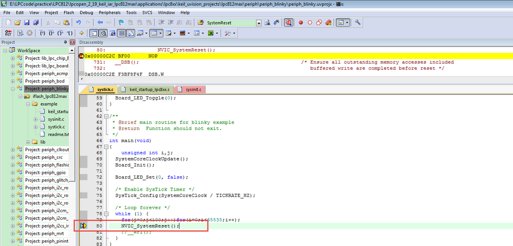513x246 pixels.
Task: Select readme.txt in the project tree
Action: tap(59, 134)
